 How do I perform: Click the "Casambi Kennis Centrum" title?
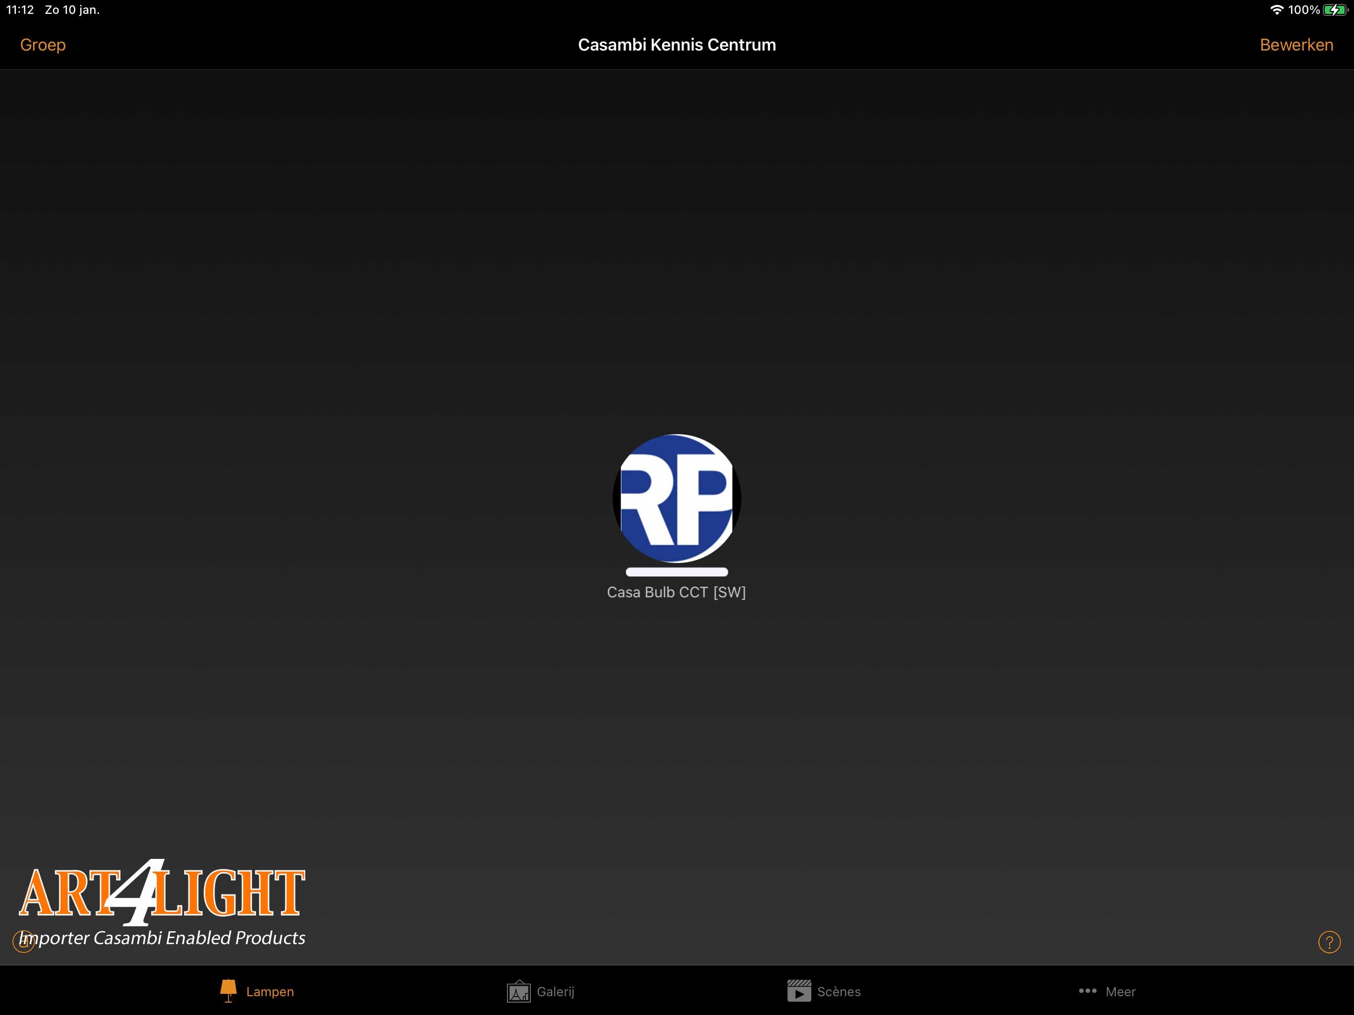[677, 45]
